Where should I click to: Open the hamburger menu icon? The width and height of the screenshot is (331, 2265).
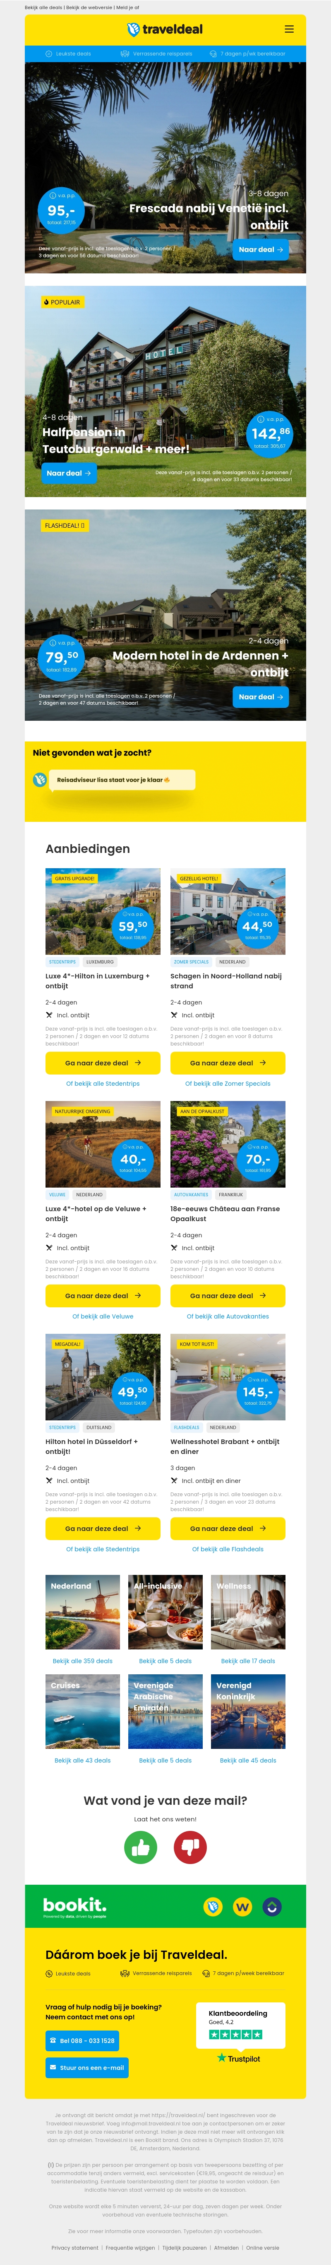[289, 29]
